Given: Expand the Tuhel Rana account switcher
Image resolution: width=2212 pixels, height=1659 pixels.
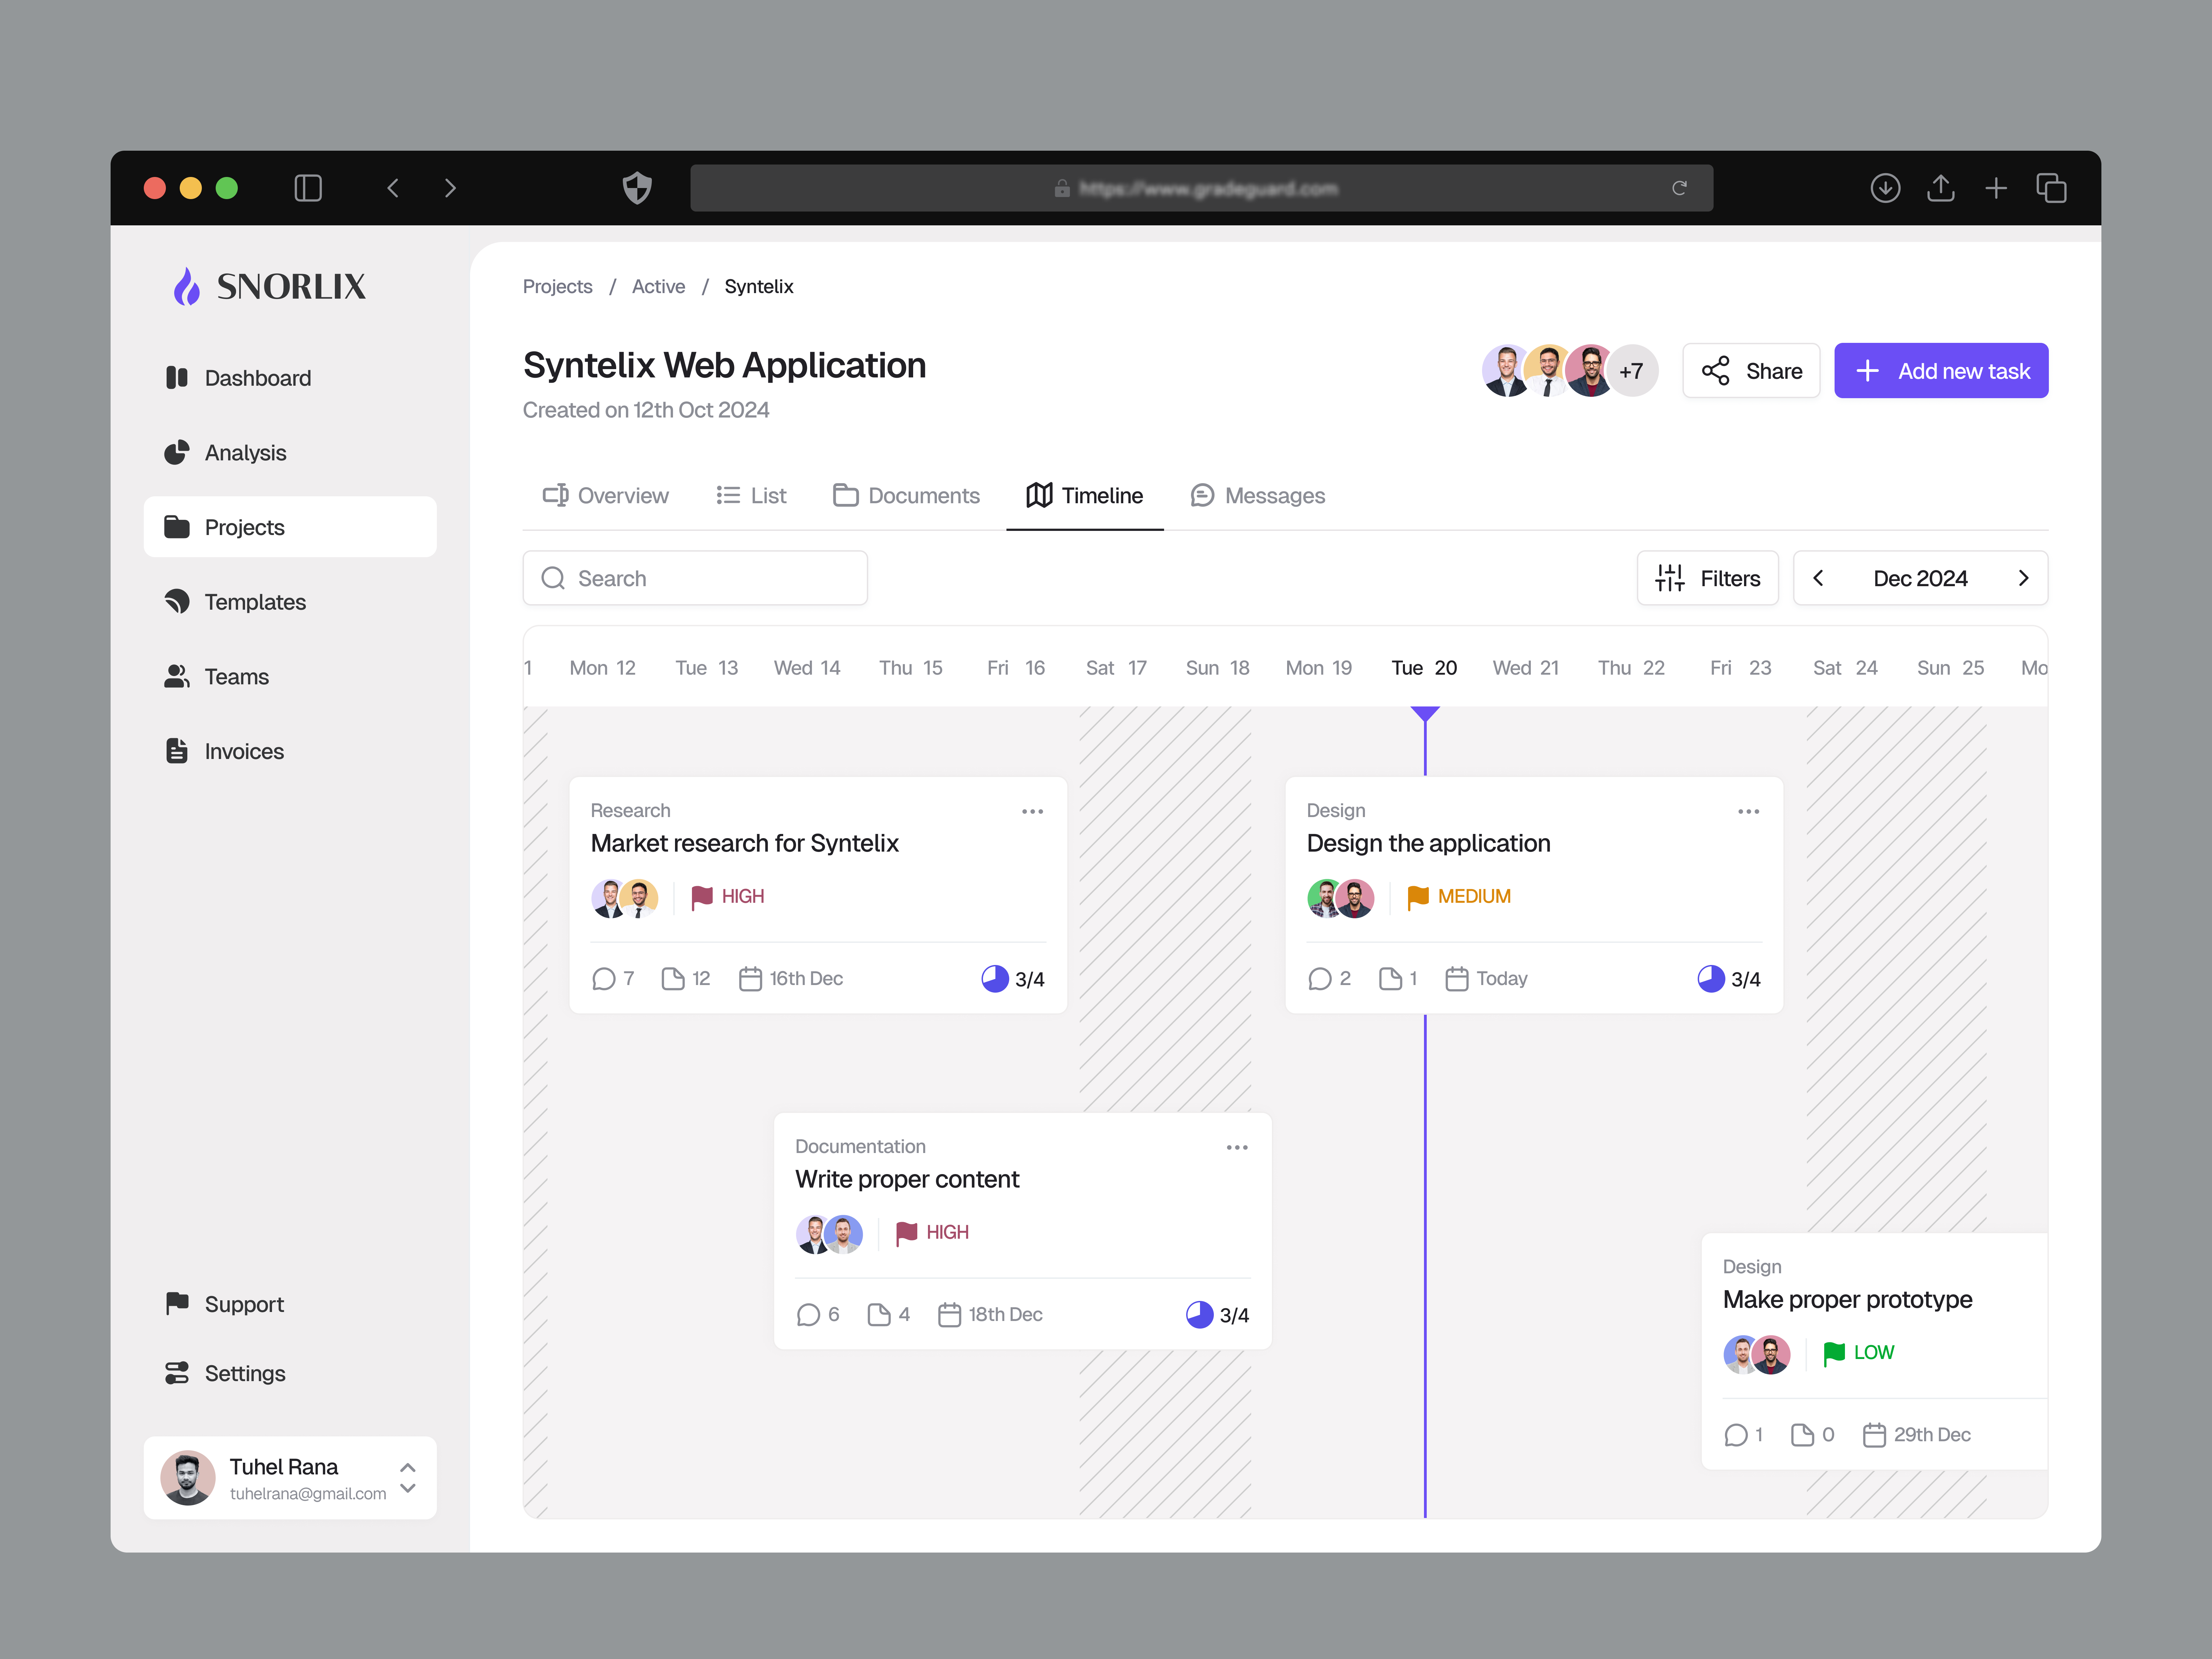Looking at the screenshot, I should pyautogui.click(x=408, y=1478).
